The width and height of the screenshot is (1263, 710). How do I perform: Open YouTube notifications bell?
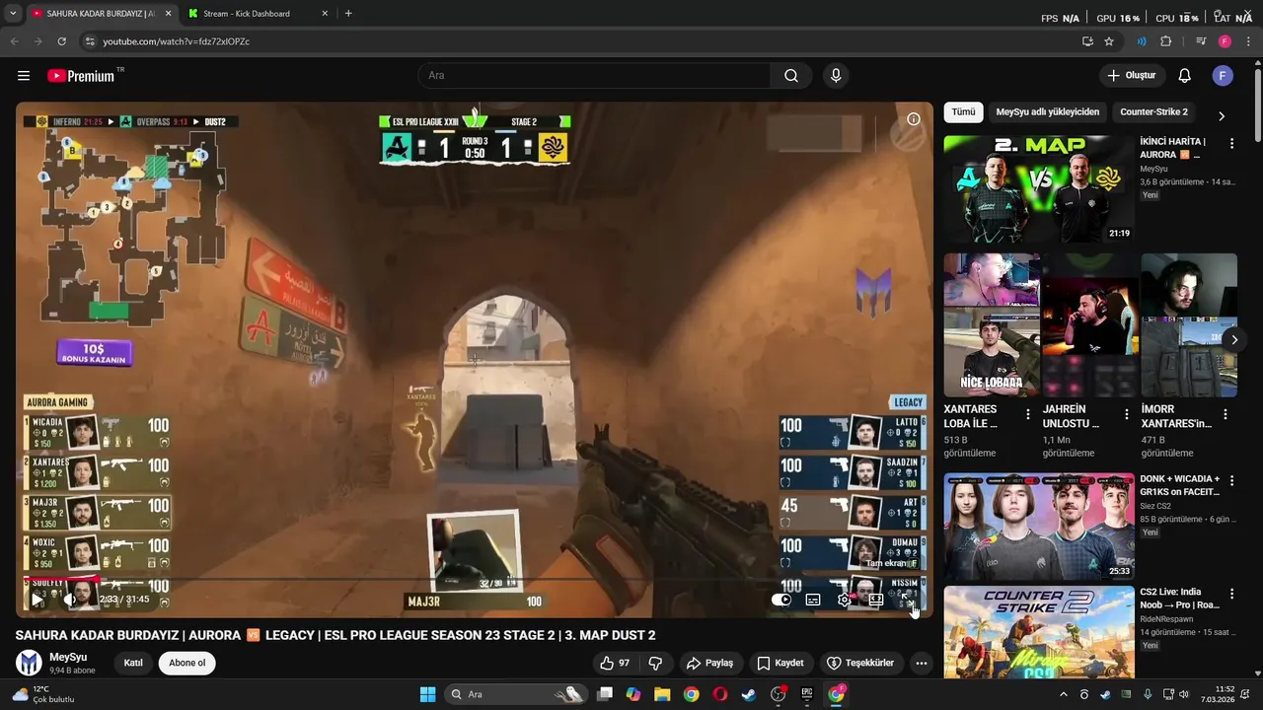[x=1185, y=76]
